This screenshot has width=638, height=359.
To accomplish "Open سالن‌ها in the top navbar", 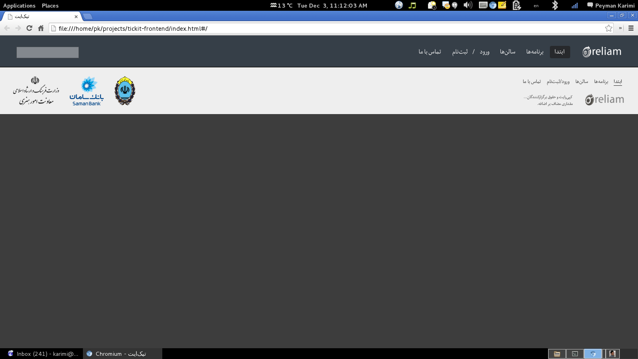I will click(x=508, y=52).
